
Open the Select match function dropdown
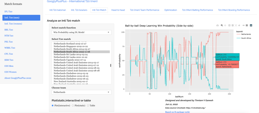pyautogui.click(x=81, y=32)
